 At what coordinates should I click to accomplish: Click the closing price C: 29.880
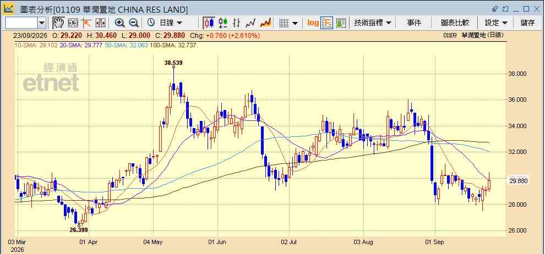click(x=170, y=35)
